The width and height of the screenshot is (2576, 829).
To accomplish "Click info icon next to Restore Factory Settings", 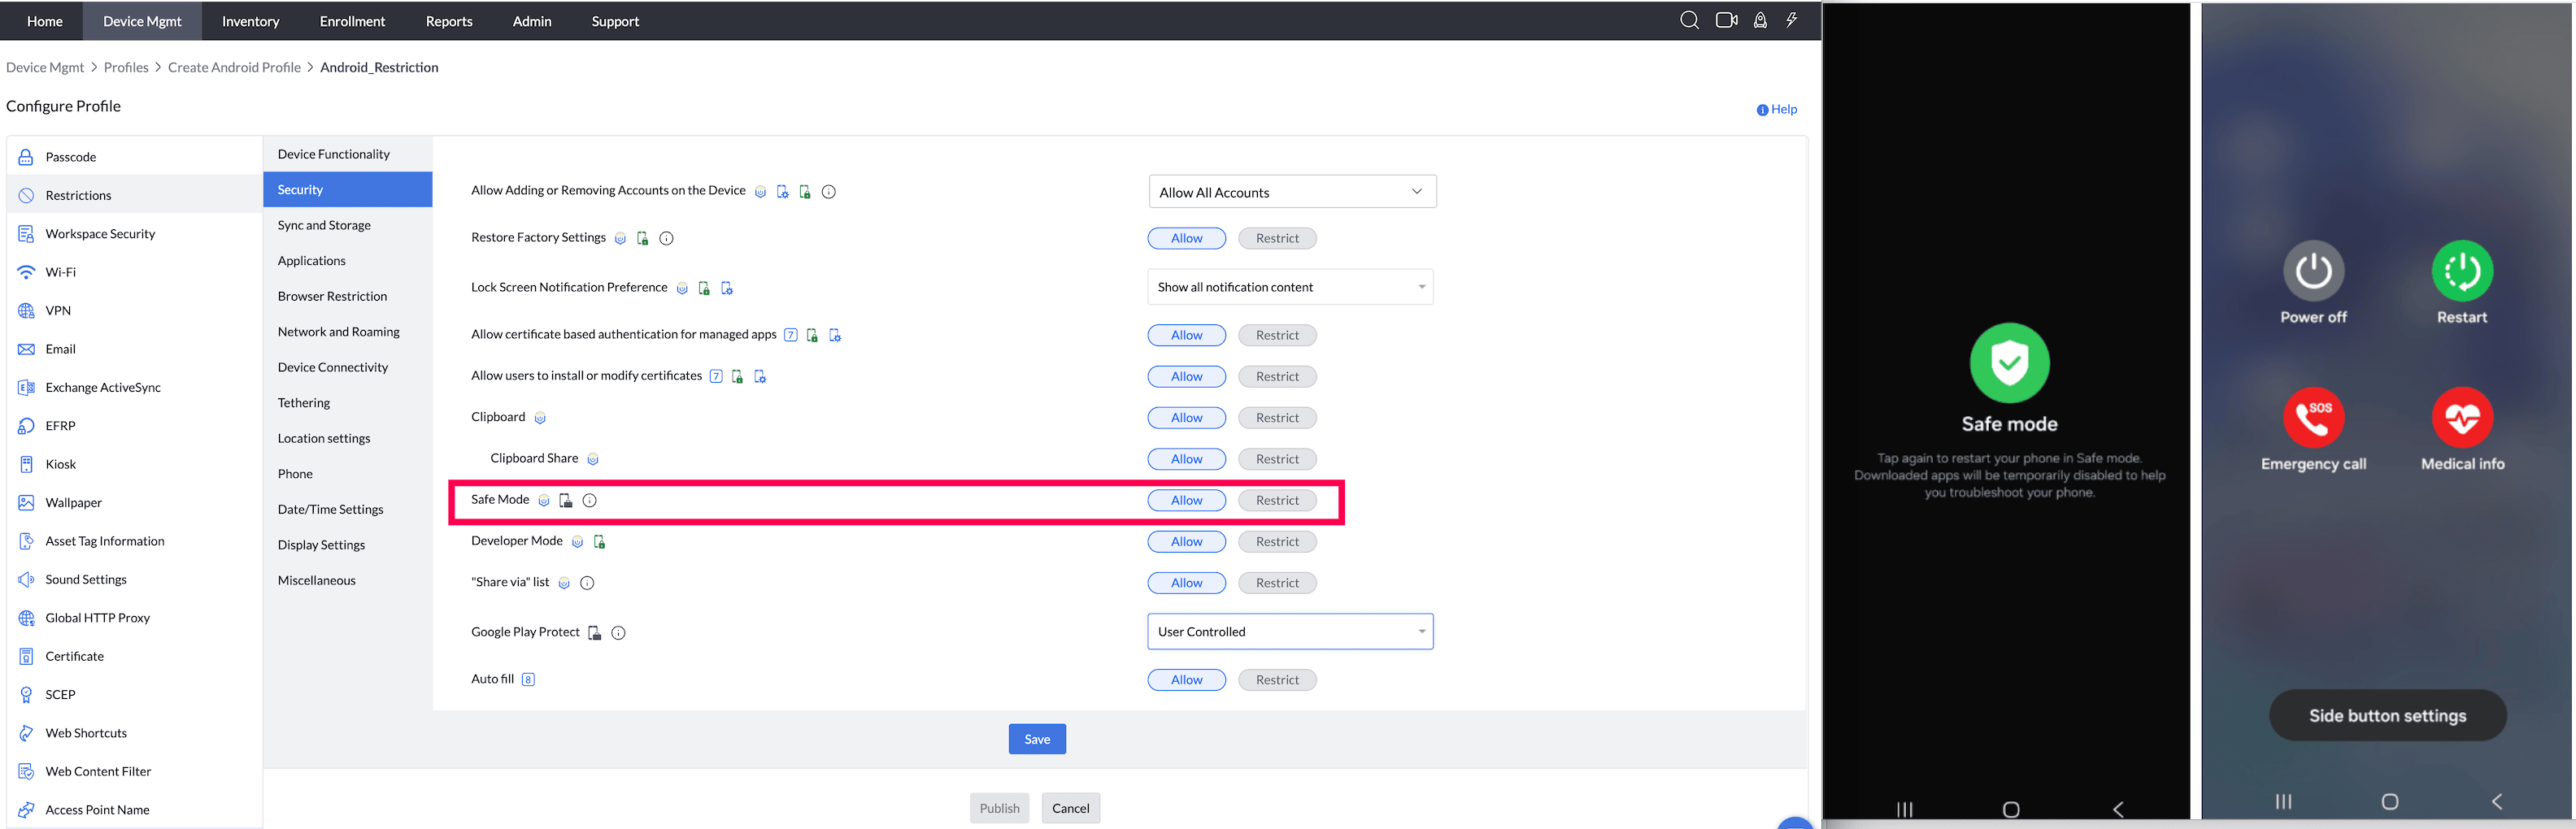I will (x=667, y=238).
